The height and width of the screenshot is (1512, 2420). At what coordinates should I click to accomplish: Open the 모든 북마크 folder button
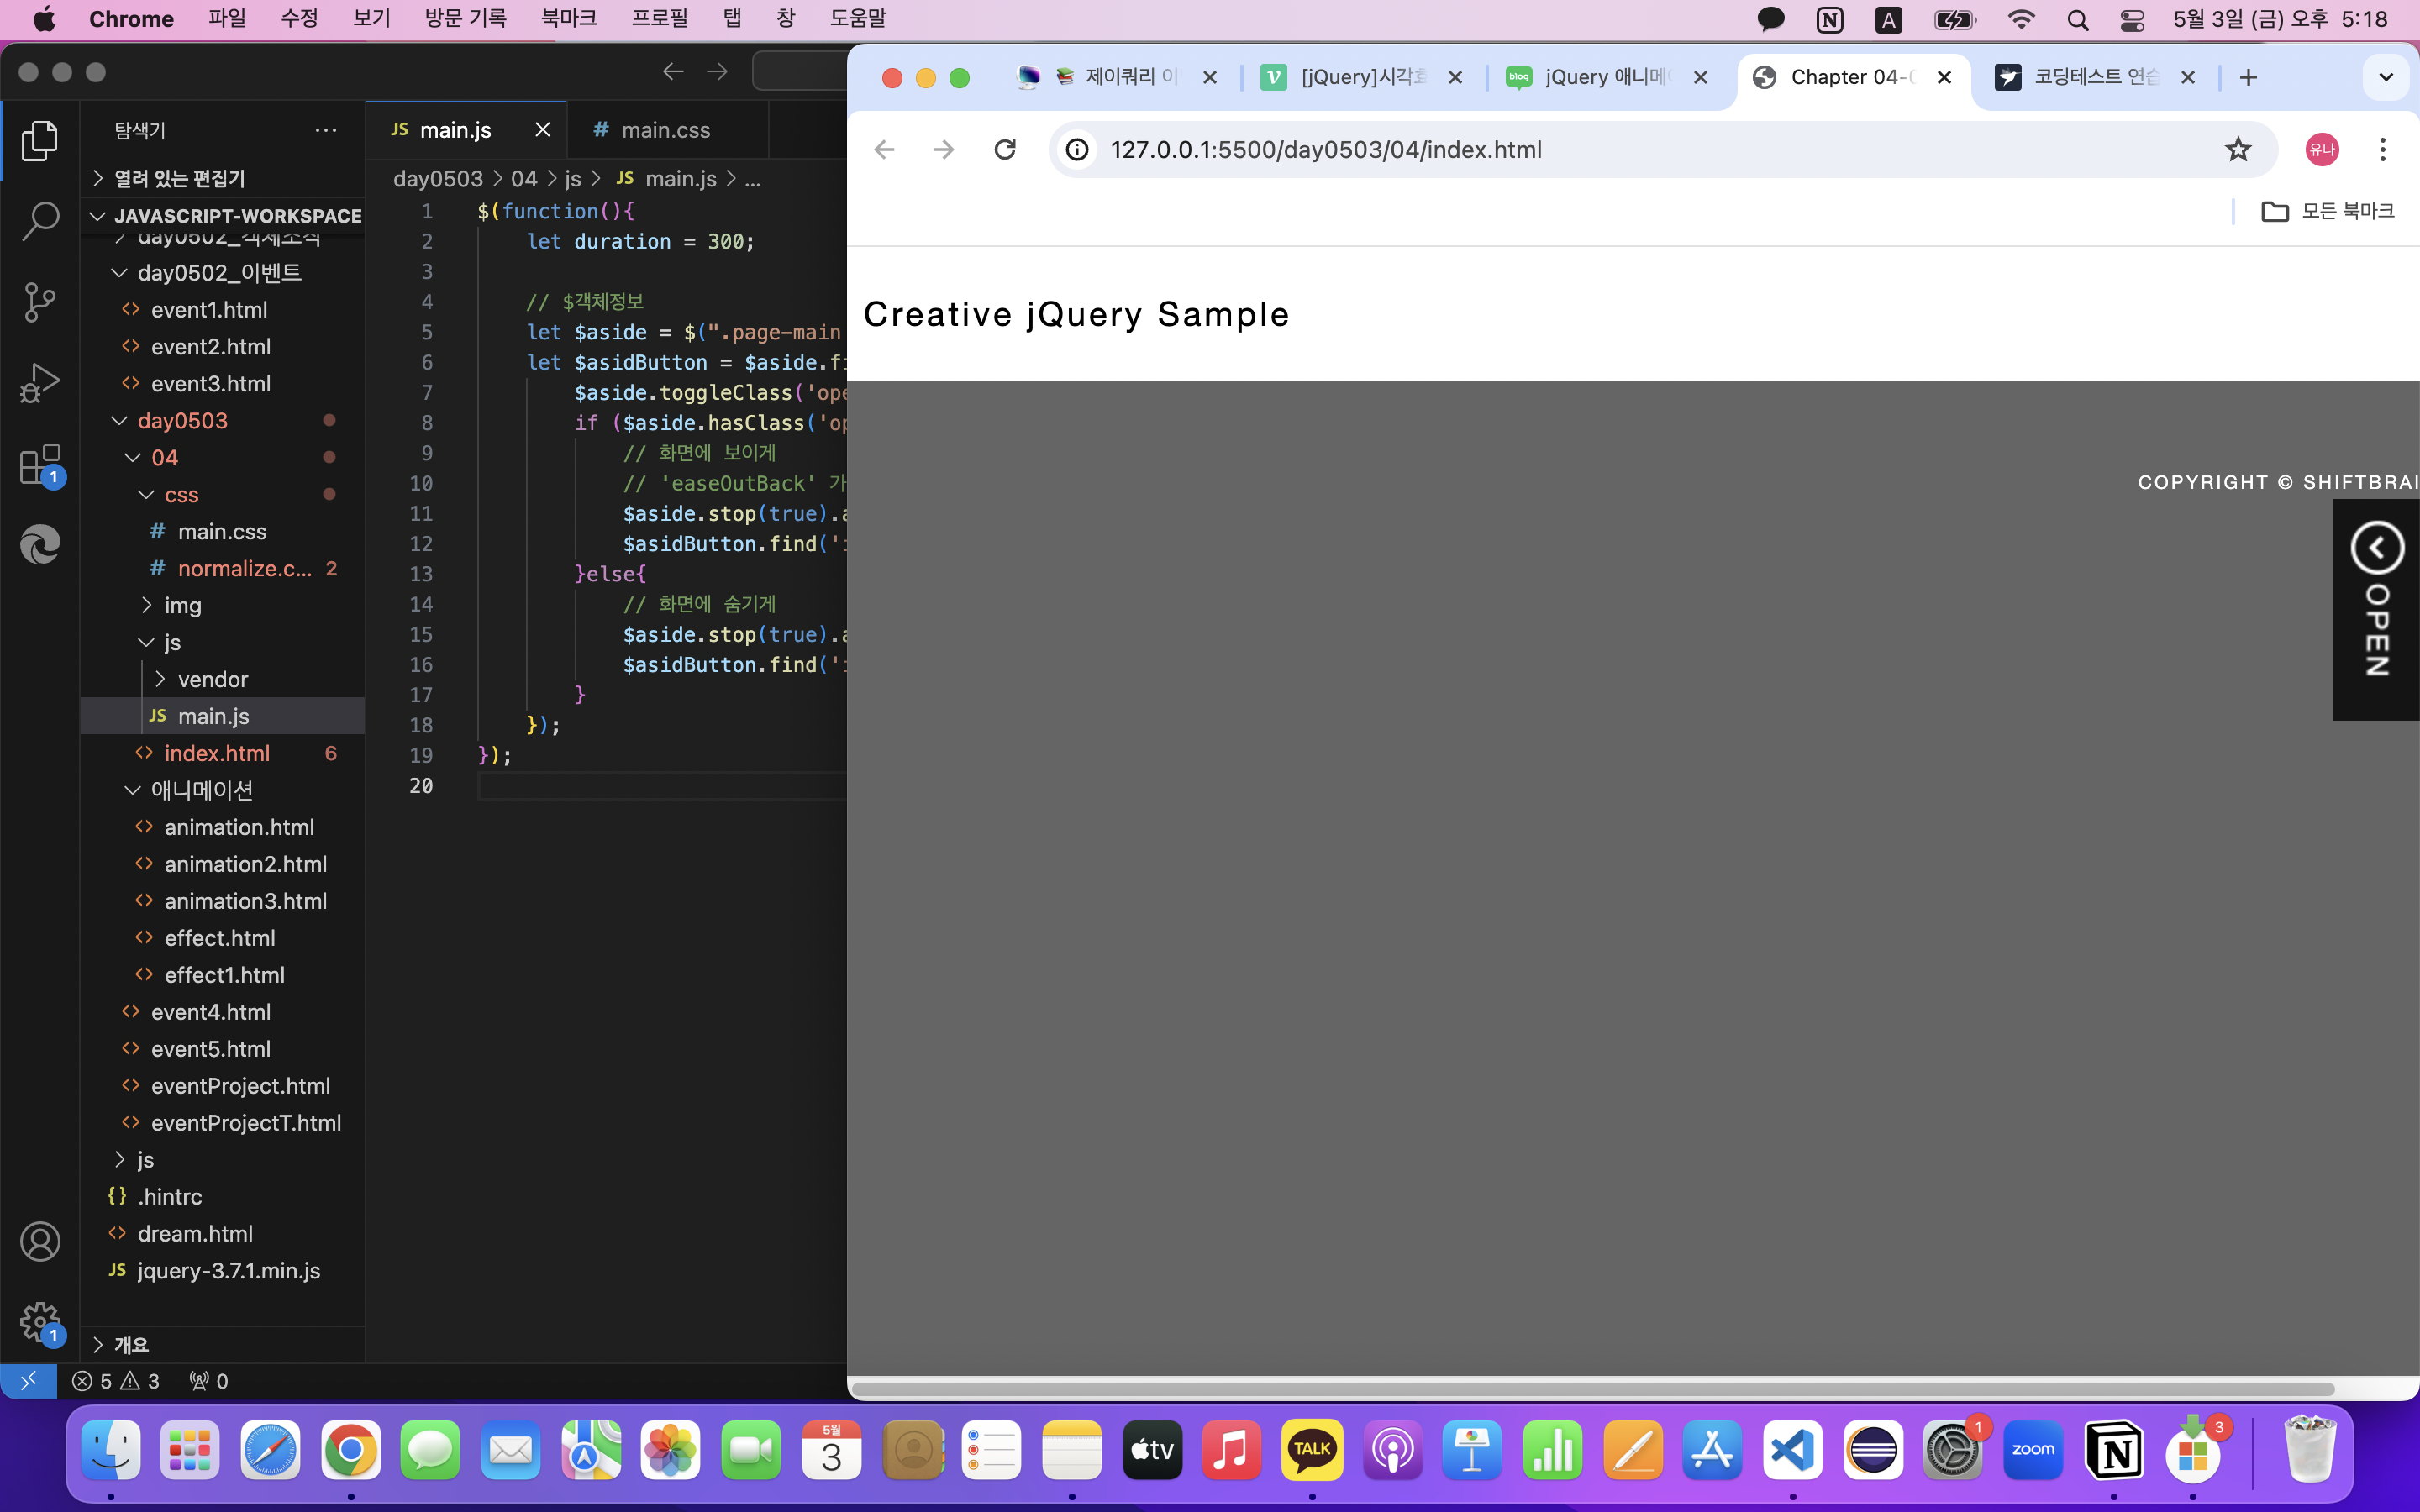(x=2327, y=211)
